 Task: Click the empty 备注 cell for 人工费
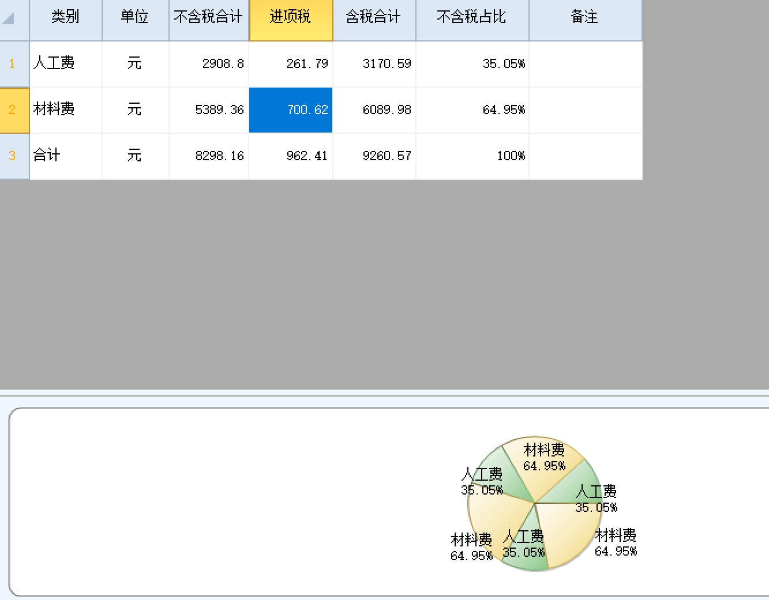click(x=586, y=64)
